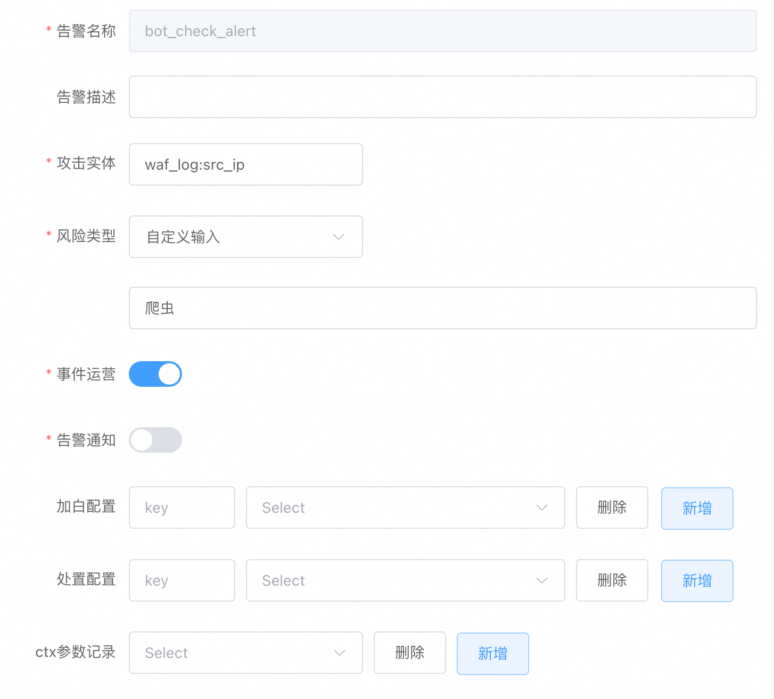The image size is (774, 699).
Task: Add a new ctx参数记录 entry
Action: pyautogui.click(x=492, y=653)
